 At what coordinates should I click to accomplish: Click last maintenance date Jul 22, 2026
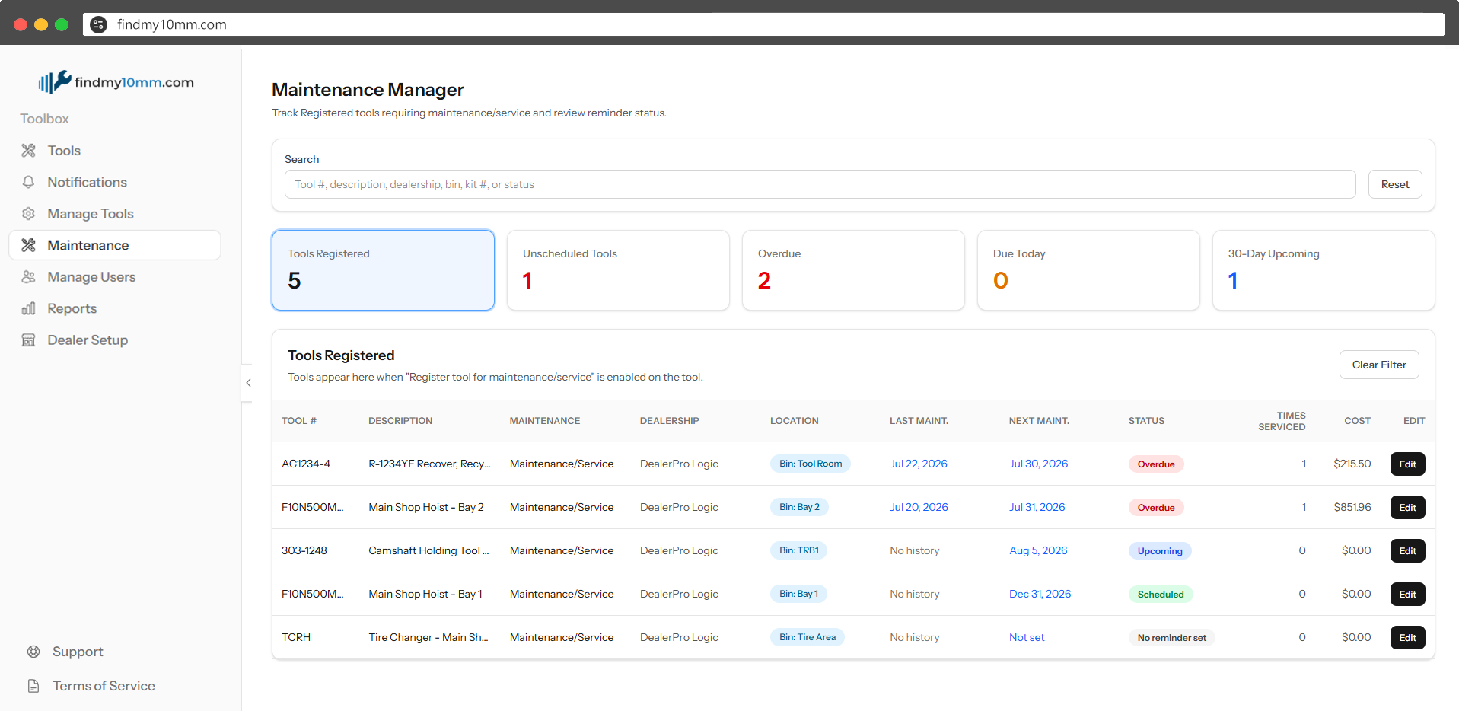click(x=919, y=464)
